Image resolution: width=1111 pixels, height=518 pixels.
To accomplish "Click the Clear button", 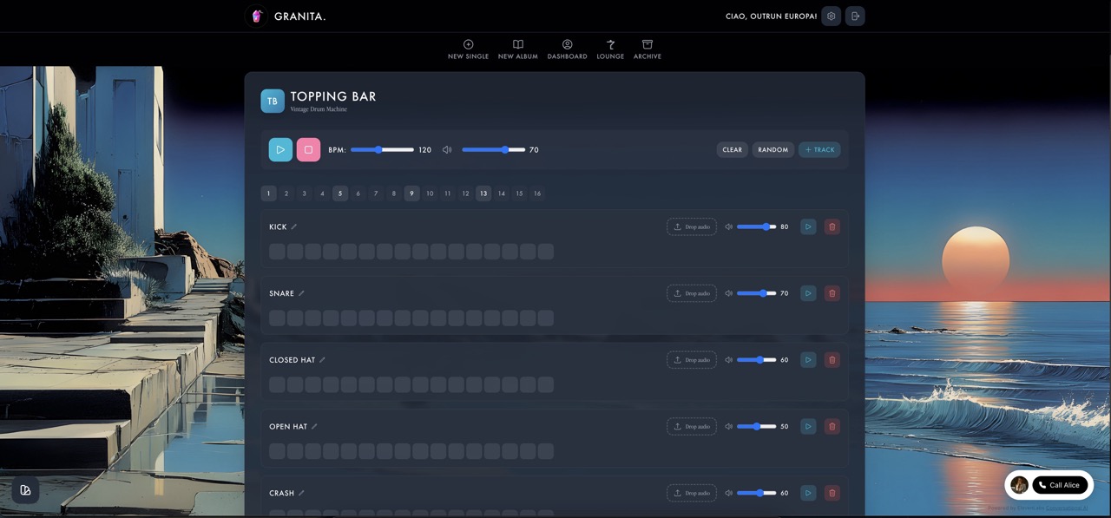I will coord(732,150).
